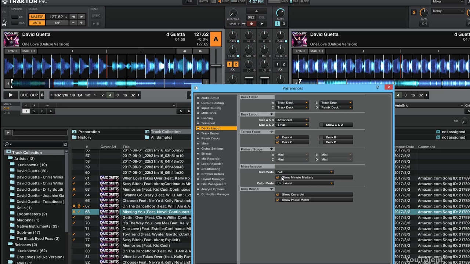The width and height of the screenshot is (470, 264).
Task: Toggle quantize mode Q button
Action: tap(283, 24)
